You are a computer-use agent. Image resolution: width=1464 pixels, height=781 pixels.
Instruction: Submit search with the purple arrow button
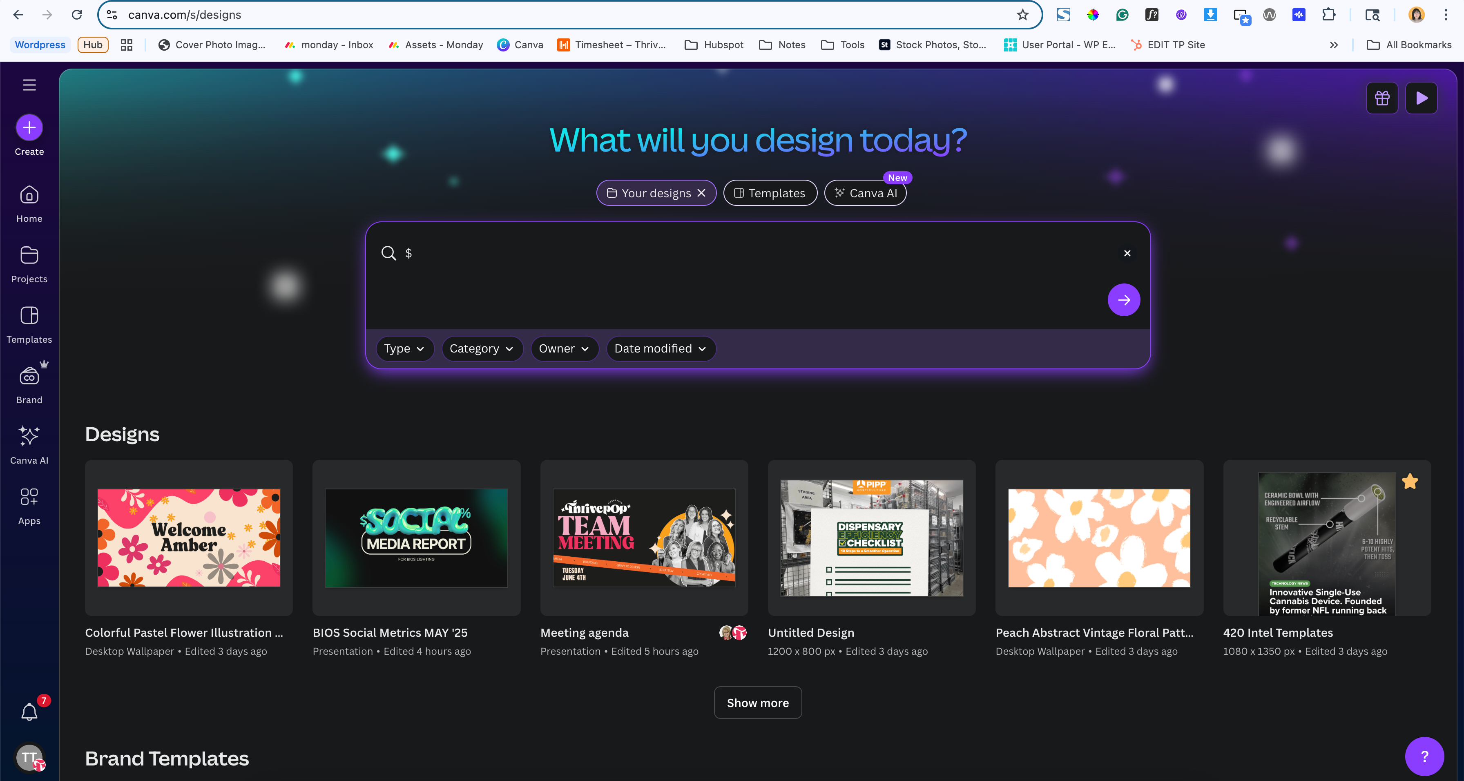[1124, 300]
